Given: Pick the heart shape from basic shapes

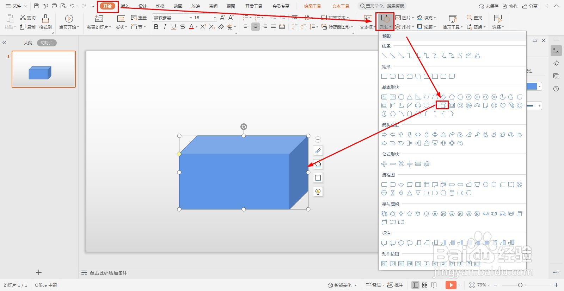Looking at the screenshot, I should 503,105.
